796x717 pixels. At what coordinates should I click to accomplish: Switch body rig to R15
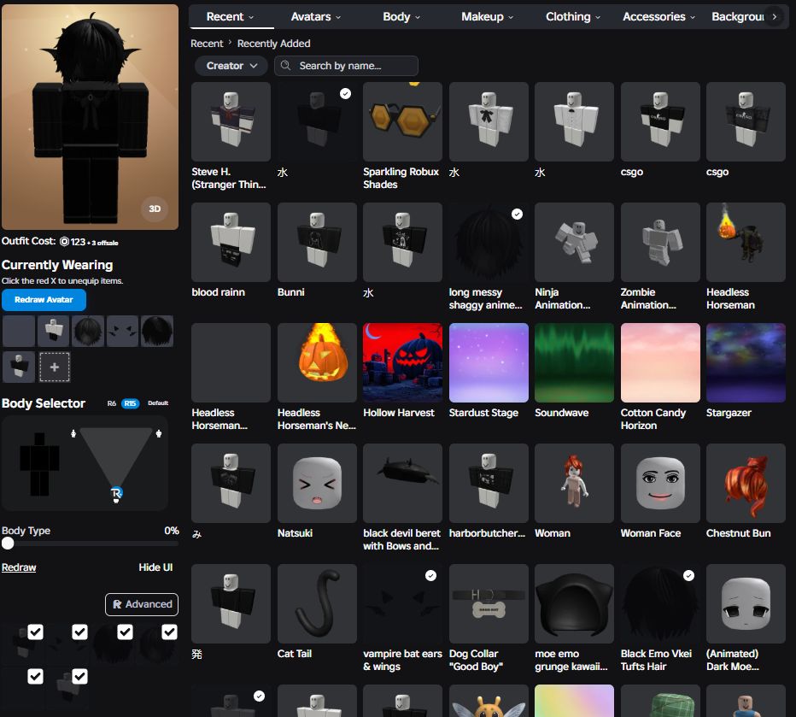point(130,403)
